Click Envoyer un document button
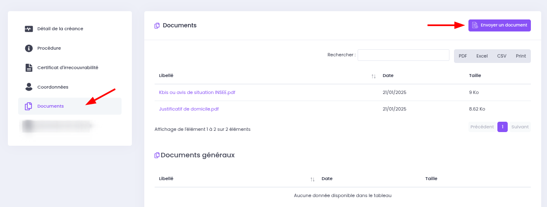This screenshot has width=547, height=207. click(x=499, y=25)
